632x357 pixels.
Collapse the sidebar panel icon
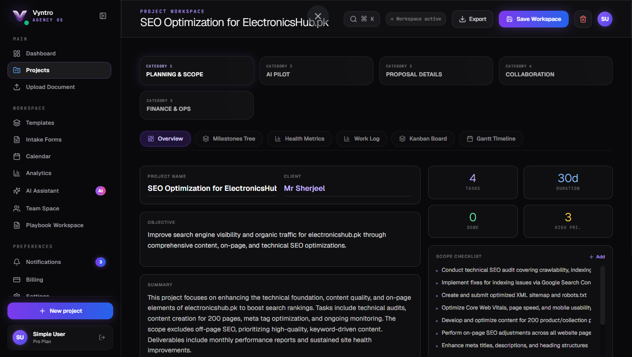pyautogui.click(x=103, y=16)
